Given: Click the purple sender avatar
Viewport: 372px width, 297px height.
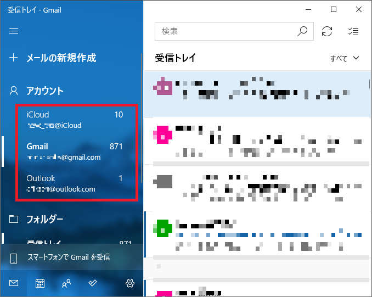Looking at the screenshot, I should coord(163,86).
